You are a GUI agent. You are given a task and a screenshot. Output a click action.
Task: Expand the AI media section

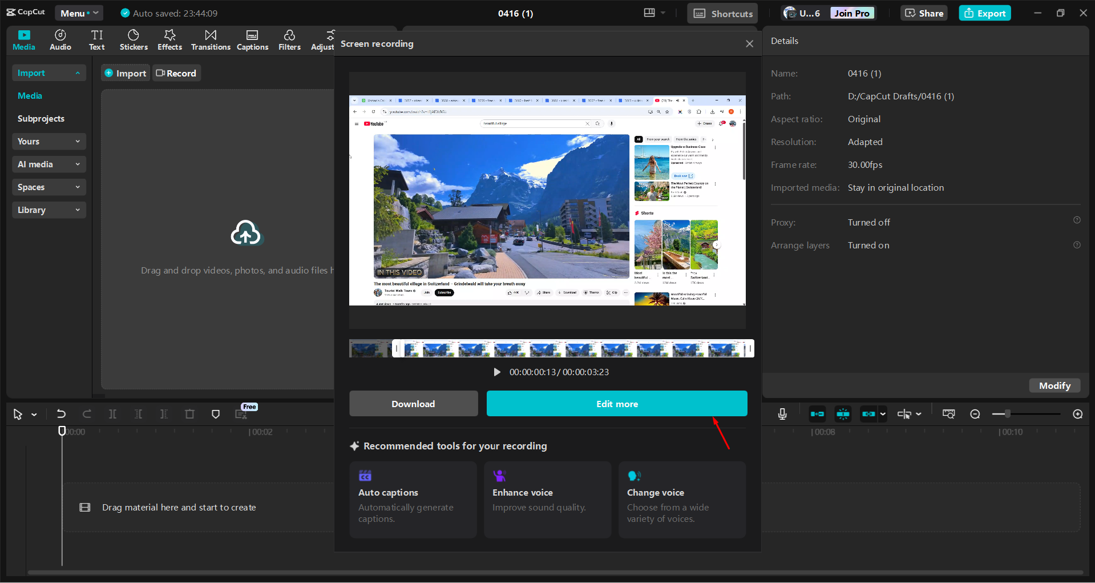click(49, 164)
